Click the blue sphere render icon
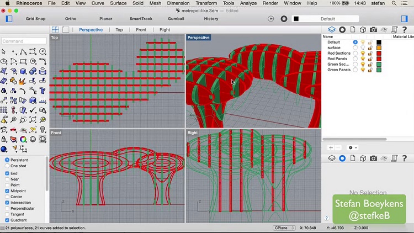The height and width of the screenshot is (233, 414). pos(4,149)
